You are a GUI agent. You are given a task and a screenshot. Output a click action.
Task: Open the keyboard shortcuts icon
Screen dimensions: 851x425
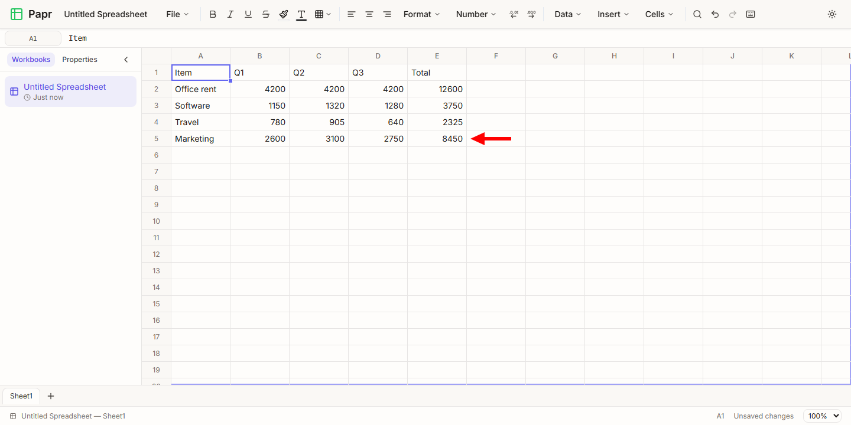751,14
